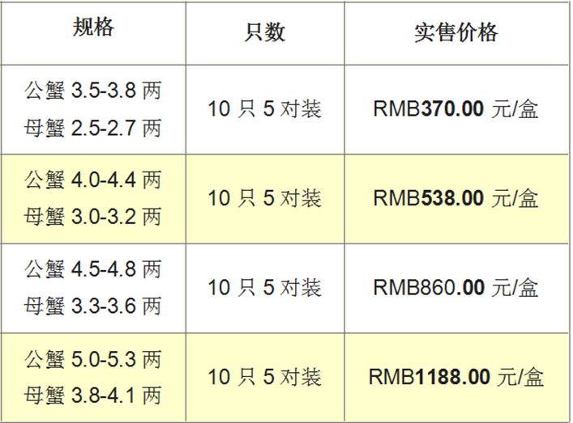Click the RMB860.00 元/盒 price cell
The image size is (573, 423).
click(x=455, y=287)
